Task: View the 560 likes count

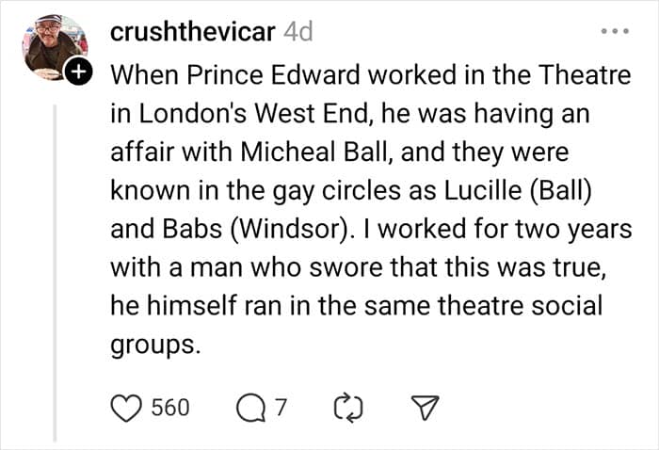Action: click(170, 407)
